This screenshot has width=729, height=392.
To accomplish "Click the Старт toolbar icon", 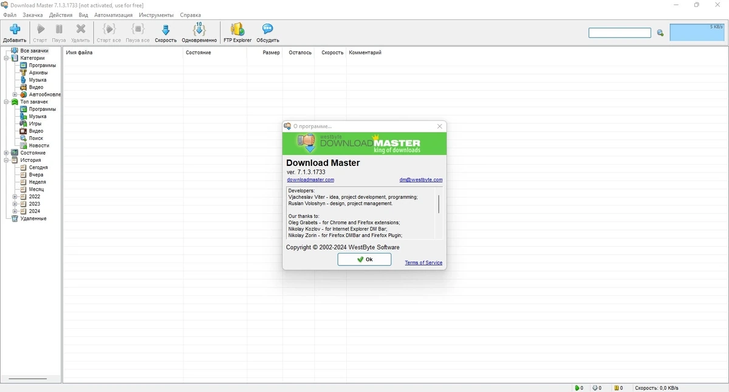I will (x=41, y=29).
